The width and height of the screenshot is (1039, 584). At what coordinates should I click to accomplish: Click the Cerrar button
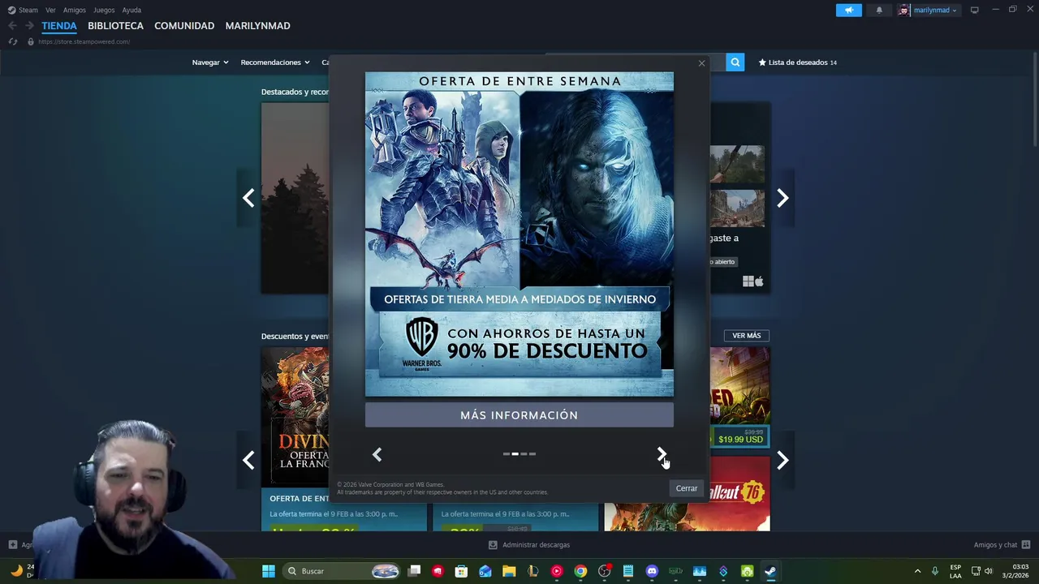(x=687, y=488)
